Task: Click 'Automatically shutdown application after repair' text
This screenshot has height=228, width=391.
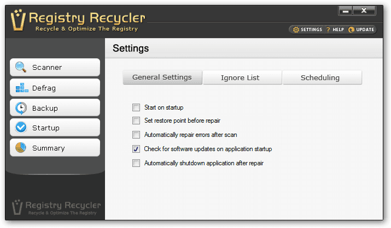Action: click(204, 163)
